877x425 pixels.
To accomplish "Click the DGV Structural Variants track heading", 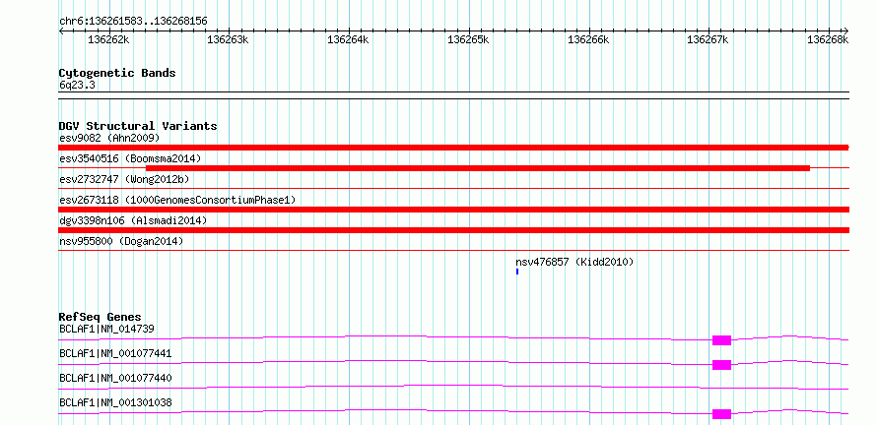I will click(138, 126).
